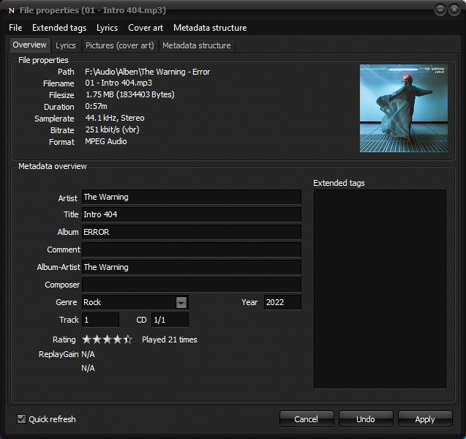Viewport: 466px width, 439px height.
Task: Minimize the File properties window
Action: pyautogui.click(x=440, y=10)
